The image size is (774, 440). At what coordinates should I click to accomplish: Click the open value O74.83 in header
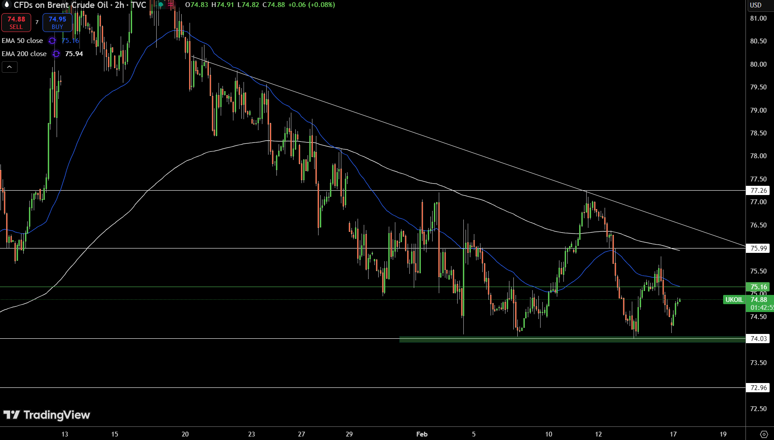[197, 5]
